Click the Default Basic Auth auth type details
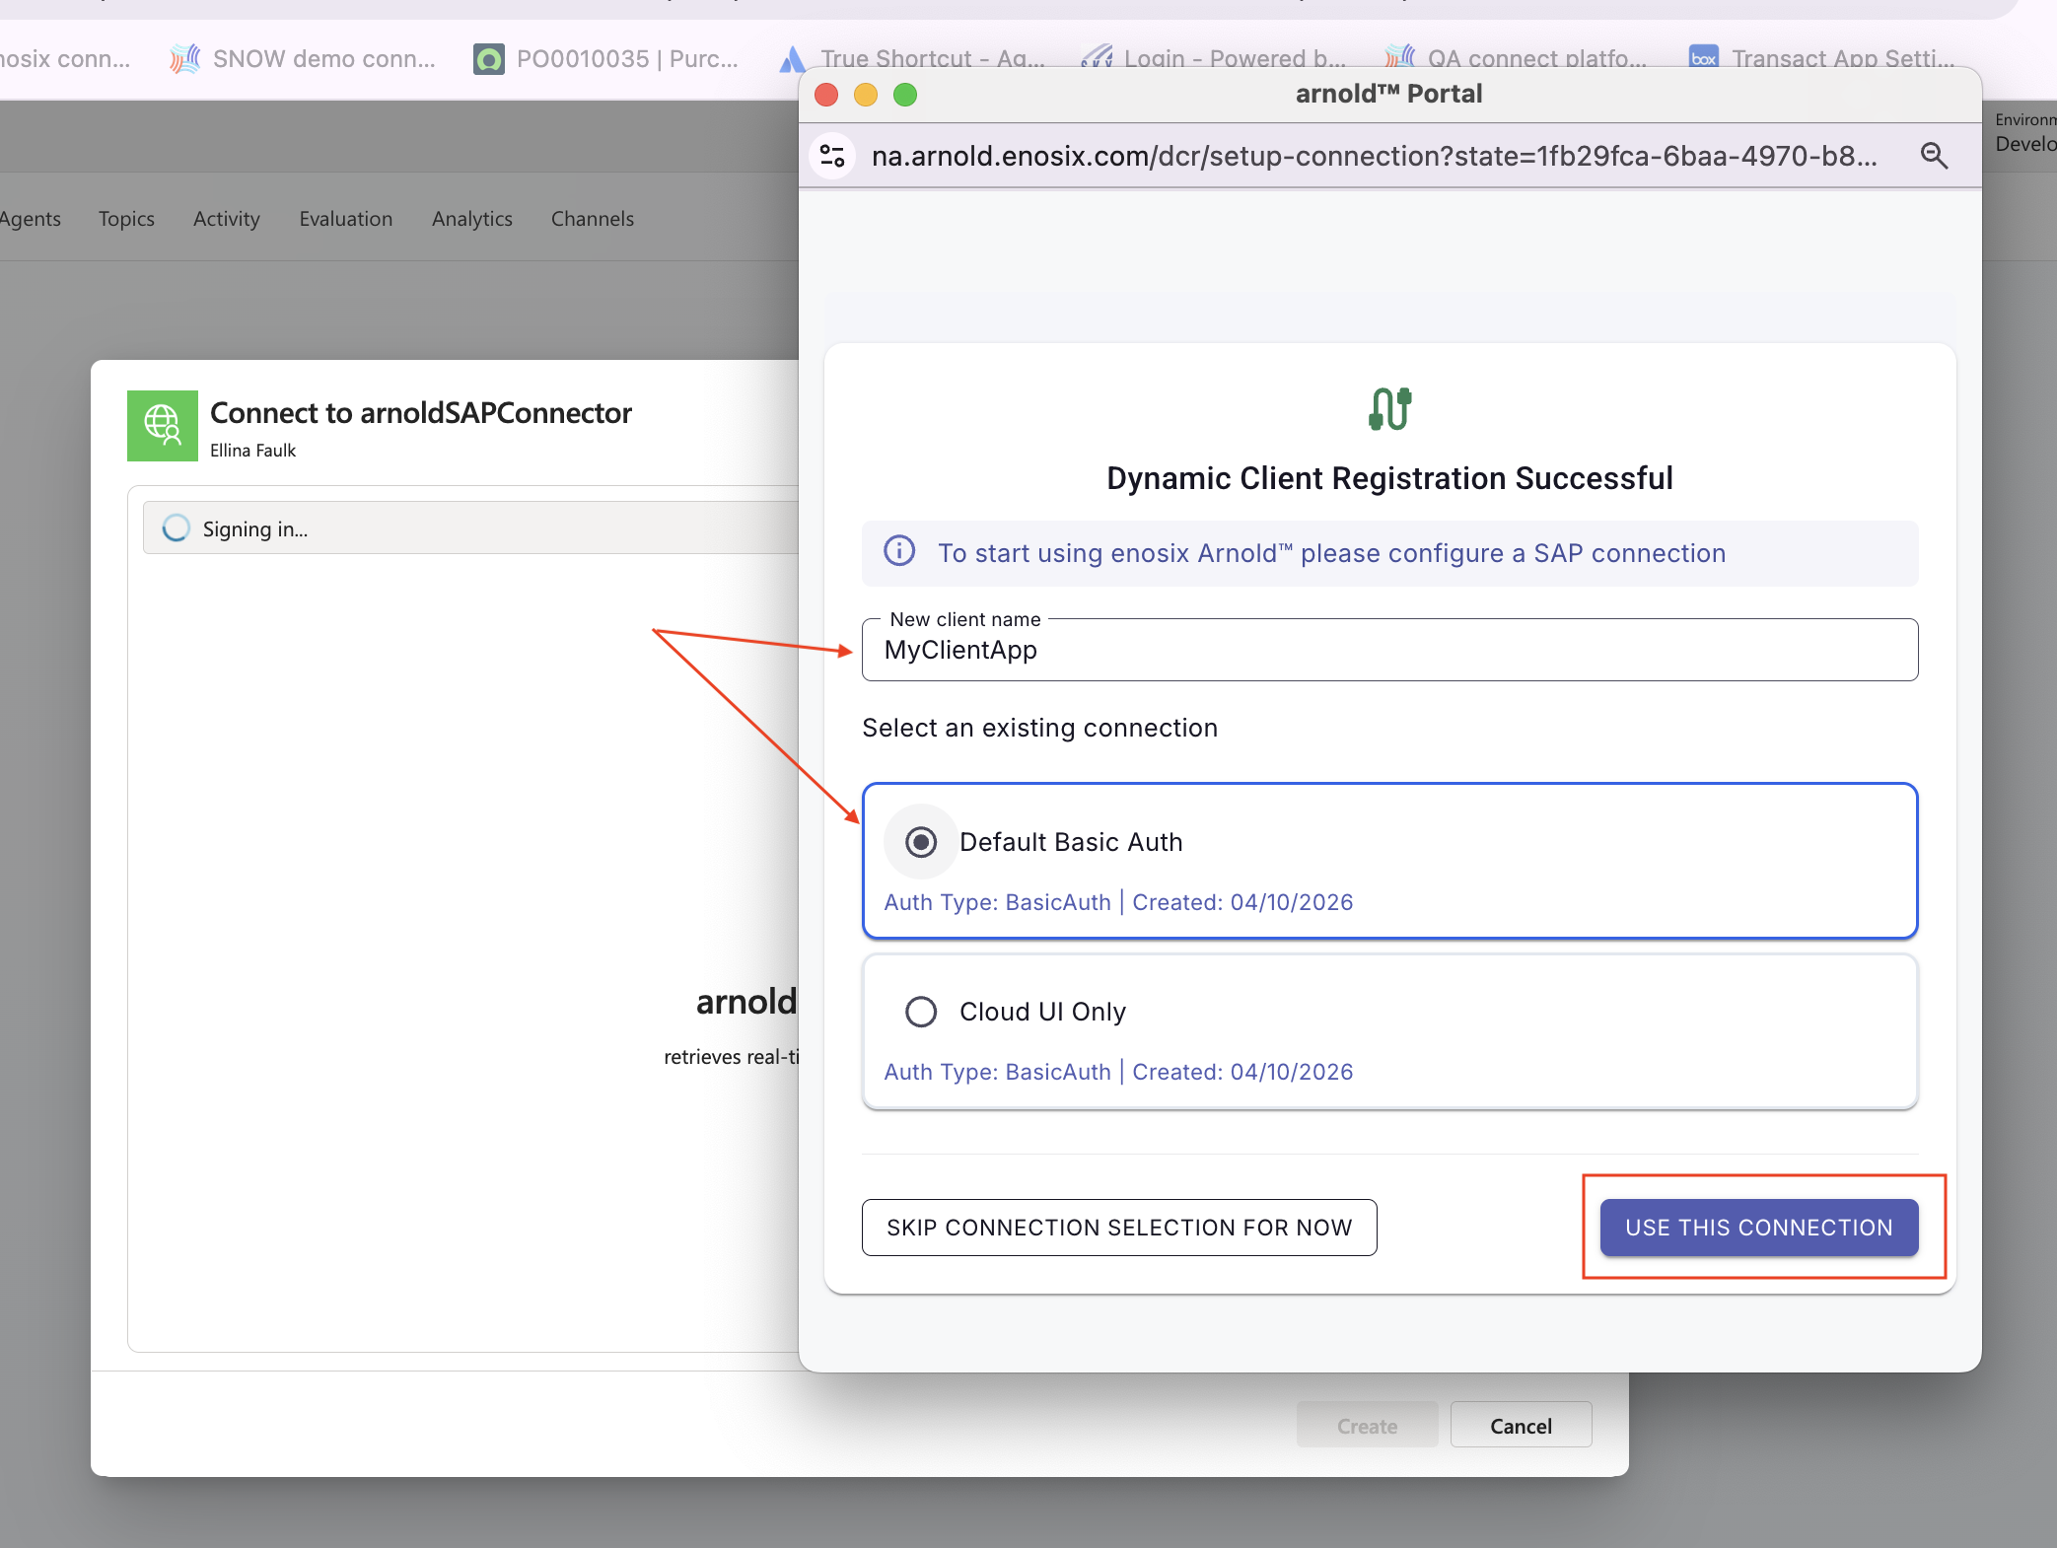Viewport: 2057px width, 1548px height. [1118, 902]
